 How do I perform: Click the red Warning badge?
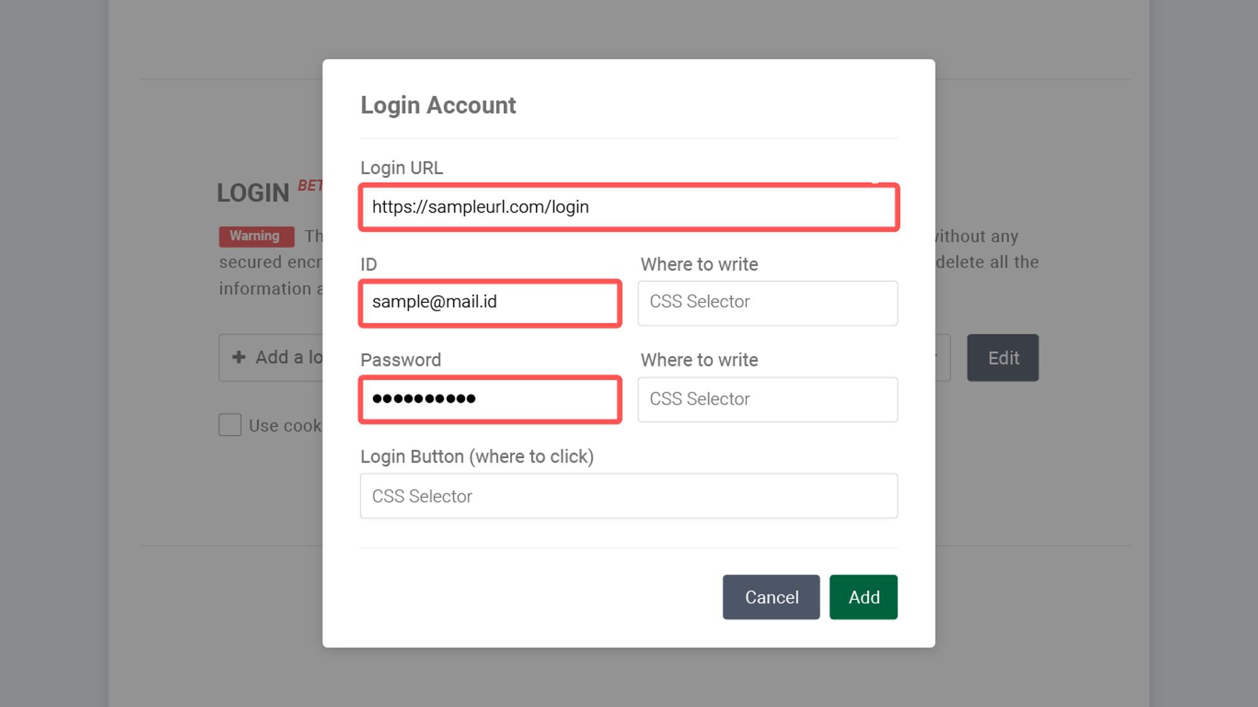click(x=256, y=236)
